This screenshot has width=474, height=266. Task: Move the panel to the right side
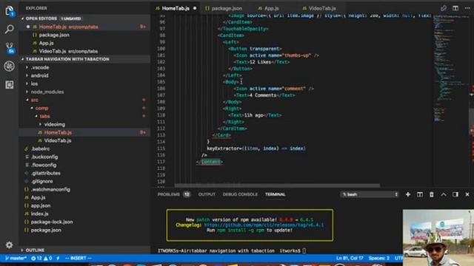pyautogui.click(x=455, y=194)
